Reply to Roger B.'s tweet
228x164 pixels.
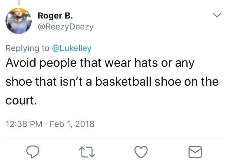(x=32, y=152)
